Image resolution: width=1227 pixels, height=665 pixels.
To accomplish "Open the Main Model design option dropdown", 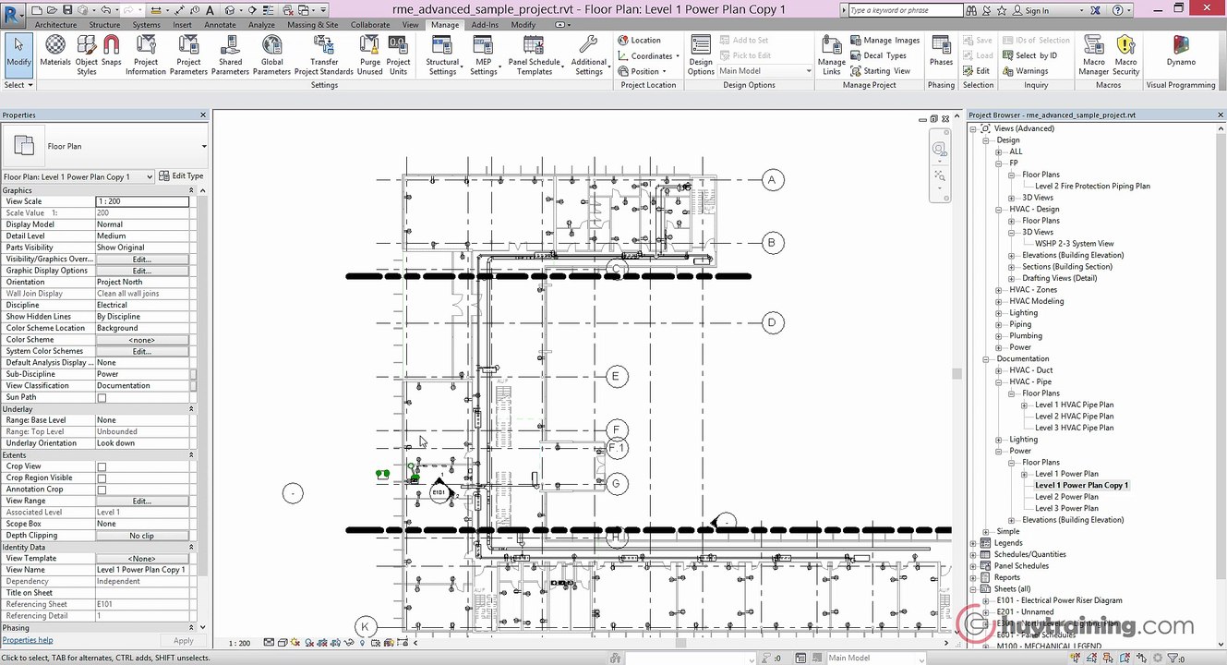I will [x=764, y=71].
